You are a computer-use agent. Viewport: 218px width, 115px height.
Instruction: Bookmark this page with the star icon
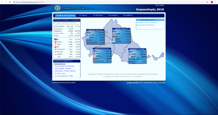click(207, 2)
